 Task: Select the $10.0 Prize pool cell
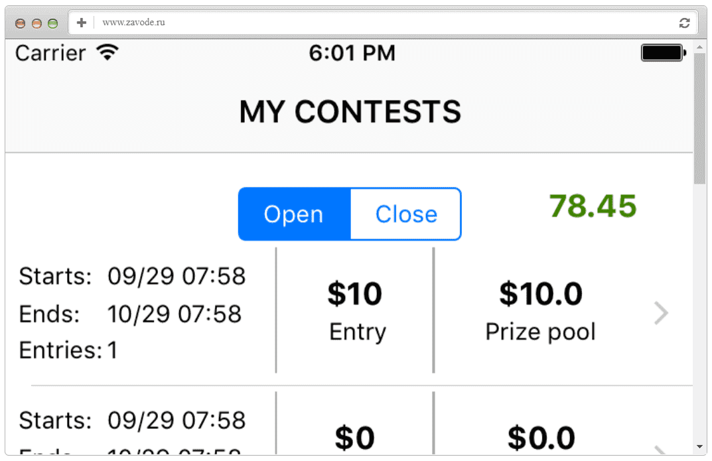[x=540, y=311]
